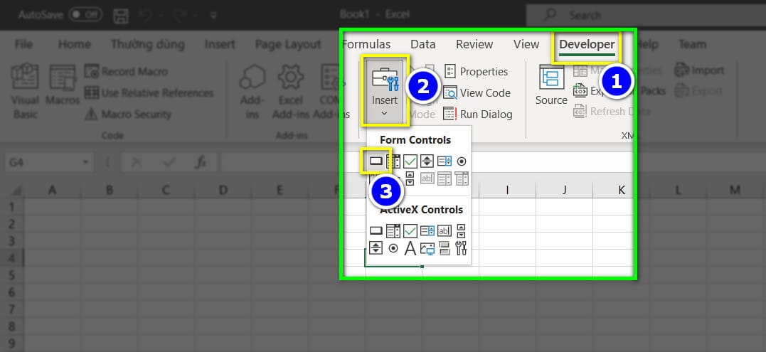This screenshot has height=352, width=766.
Task: Click the XML Export button
Action: point(698,91)
